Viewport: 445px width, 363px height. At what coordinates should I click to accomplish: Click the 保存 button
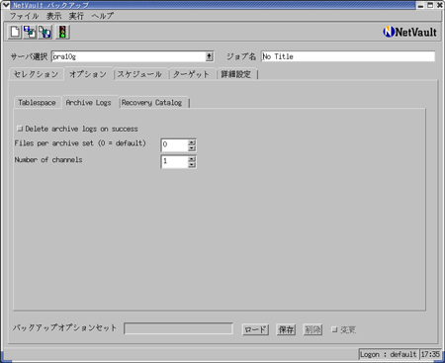[x=286, y=329]
